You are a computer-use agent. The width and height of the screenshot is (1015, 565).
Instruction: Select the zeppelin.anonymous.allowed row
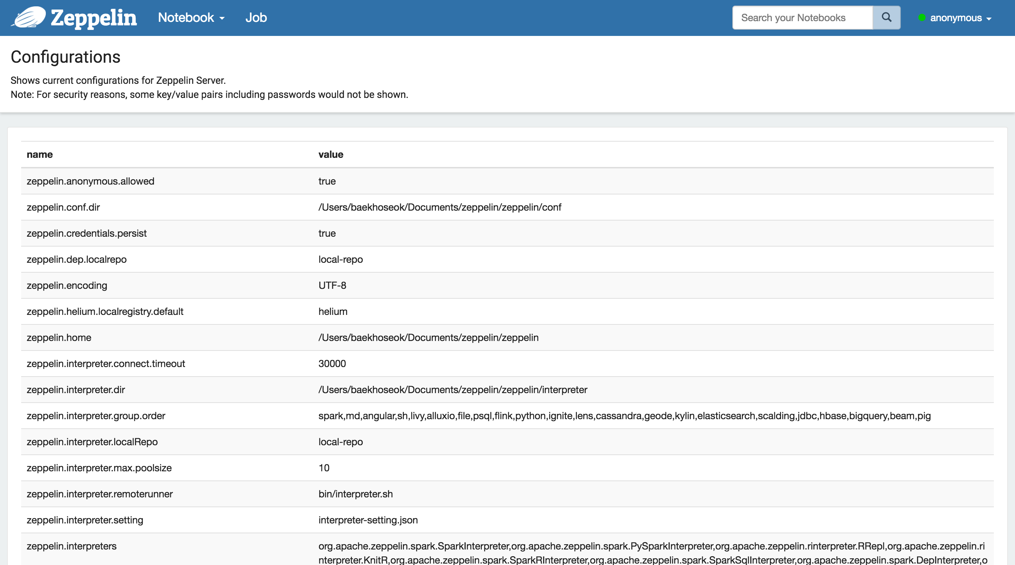click(90, 181)
